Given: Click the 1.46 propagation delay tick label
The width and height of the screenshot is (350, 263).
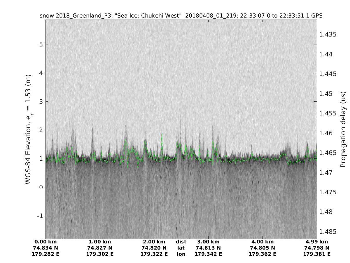Looking at the screenshot, I should (x=326, y=133).
